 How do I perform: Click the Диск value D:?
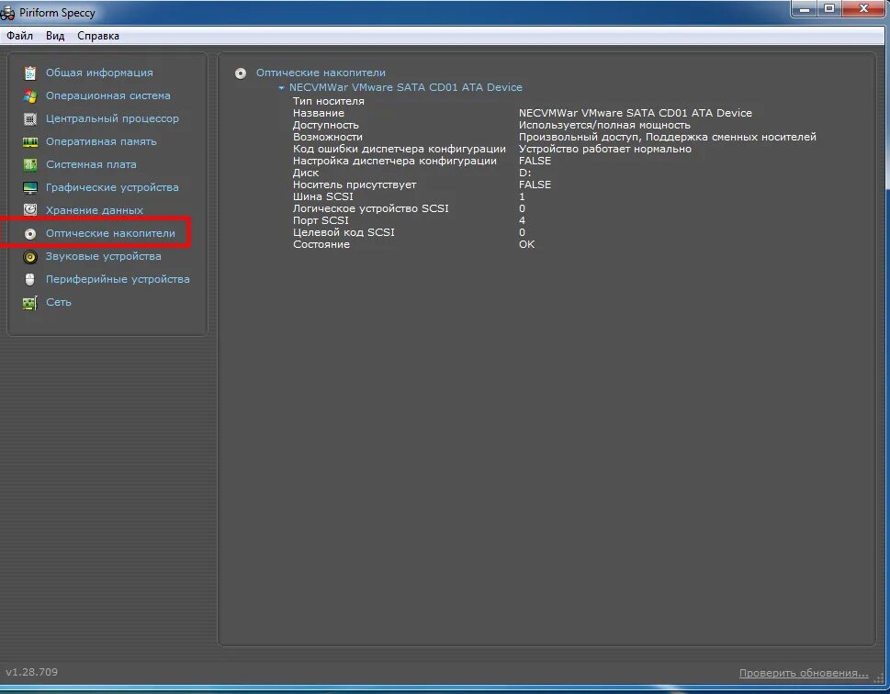[x=525, y=173]
